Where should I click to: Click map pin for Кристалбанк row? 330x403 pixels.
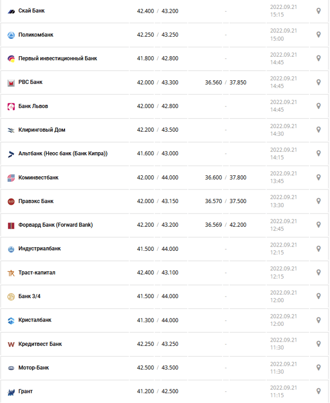318,320
